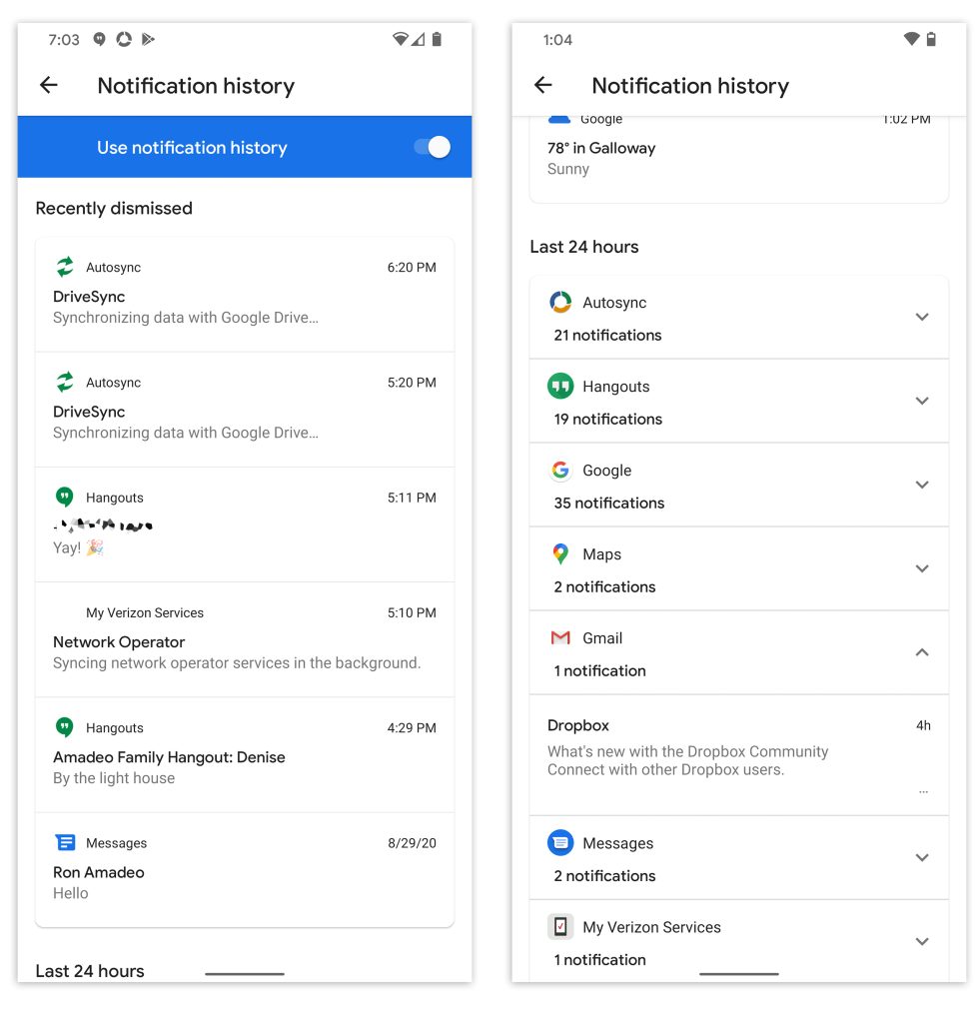The width and height of the screenshot is (979, 1023).
Task: Expand the Messages 2 notifications group
Action: [922, 857]
